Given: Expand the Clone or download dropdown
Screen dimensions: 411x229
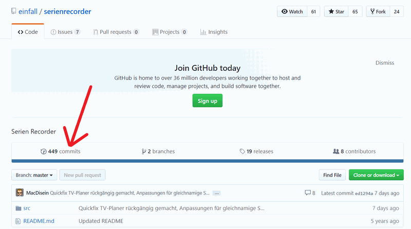Looking at the screenshot, I should pos(376,175).
